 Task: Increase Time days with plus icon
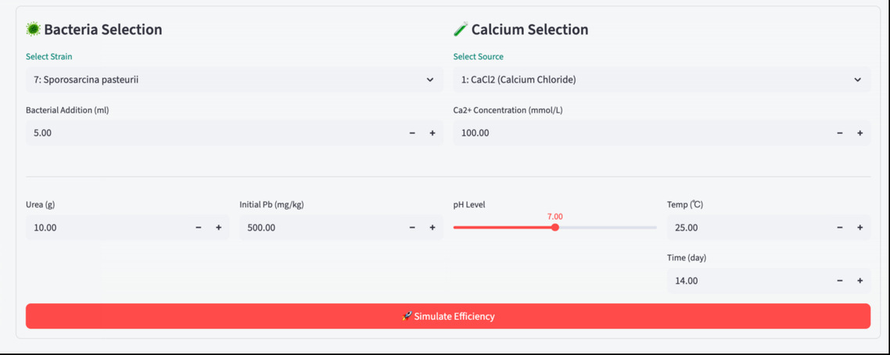[859, 281]
